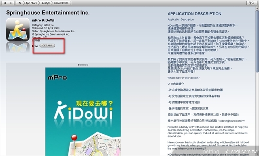
Task: Click the back navigation arrow
Action: click(5, 3)
